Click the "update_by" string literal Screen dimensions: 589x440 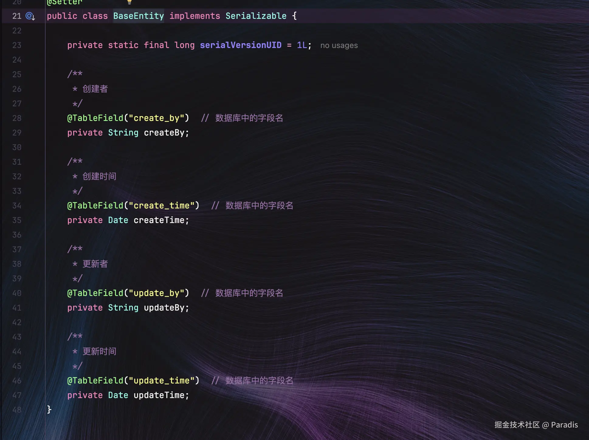pyautogui.click(x=156, y=293)
